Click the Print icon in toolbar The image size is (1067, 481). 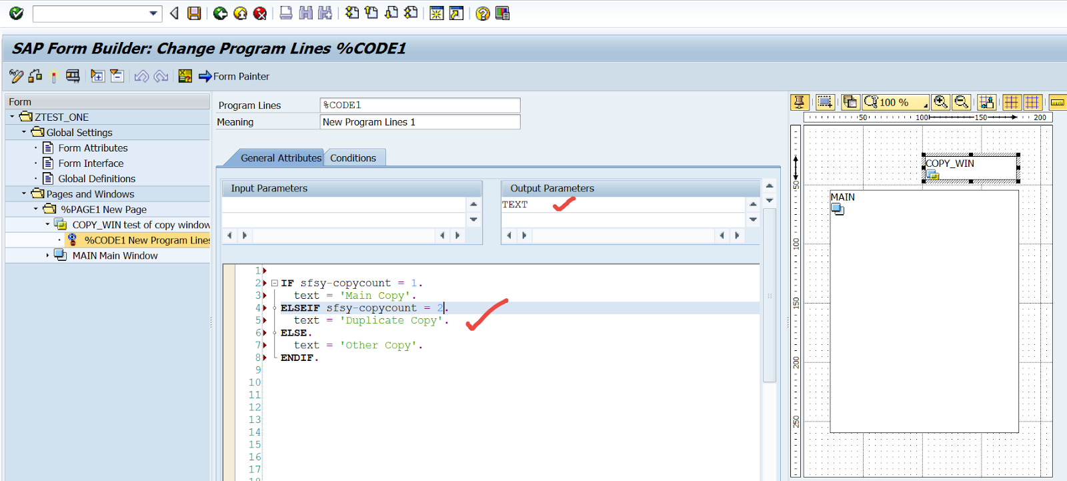point(286,13)
